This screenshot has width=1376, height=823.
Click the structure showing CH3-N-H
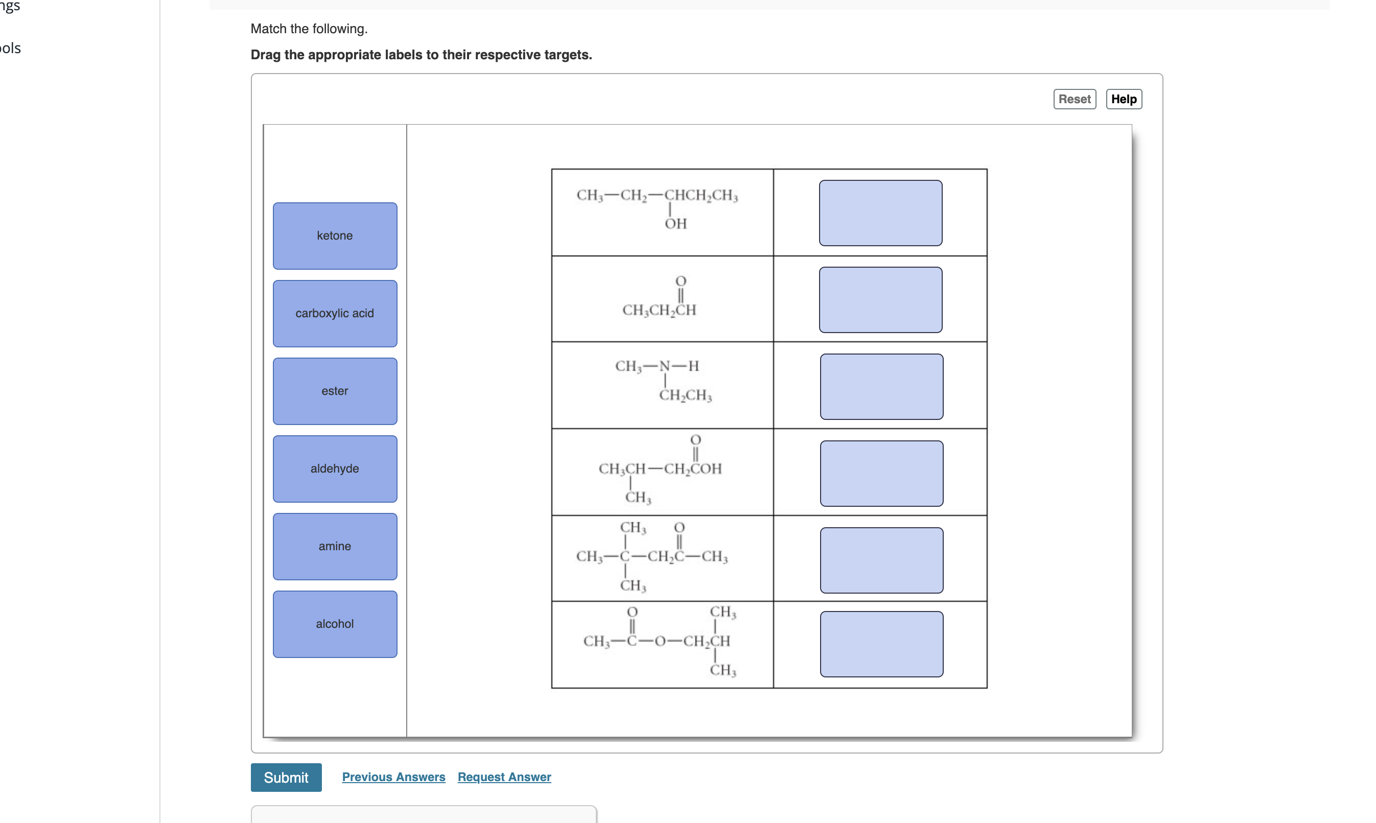click(660, 381)
